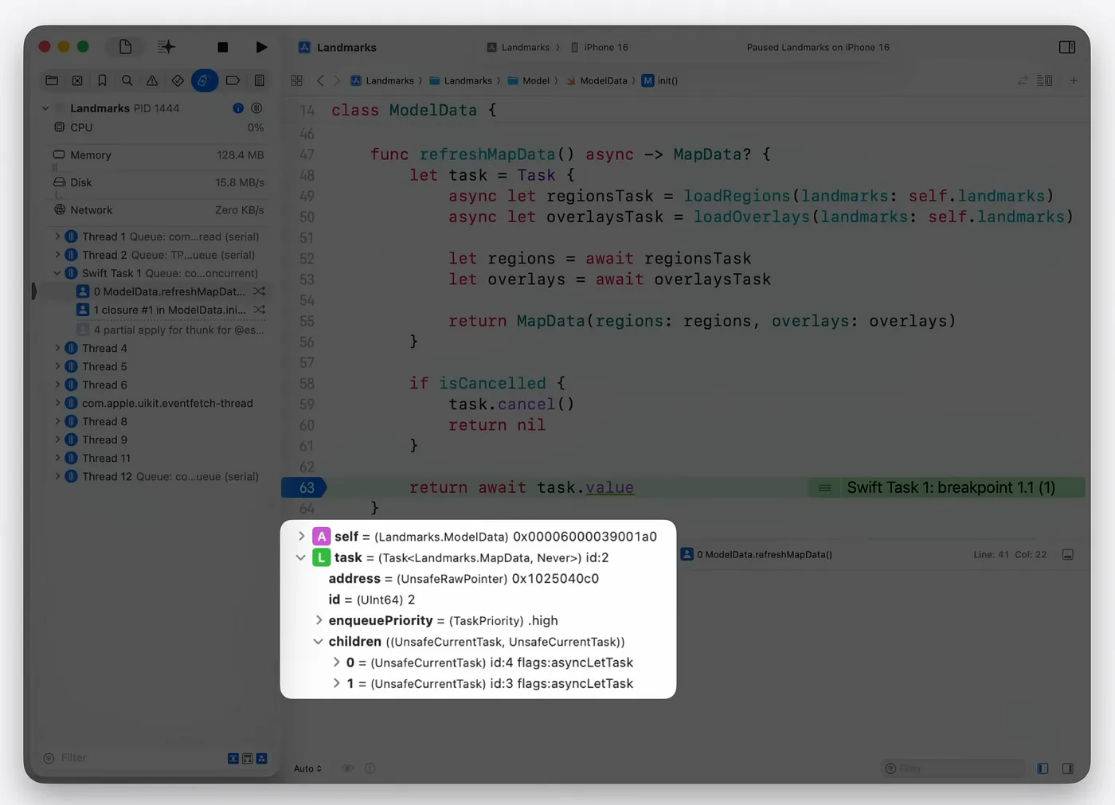The width and height of the screenshot is (1115, 805).
Task: Stop the running Landmarks app
Action: coord(223,47)
